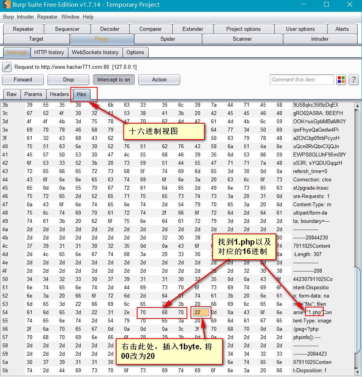Open the Action menu button
Screen dimensions: 362x377
tap(159, 79)
